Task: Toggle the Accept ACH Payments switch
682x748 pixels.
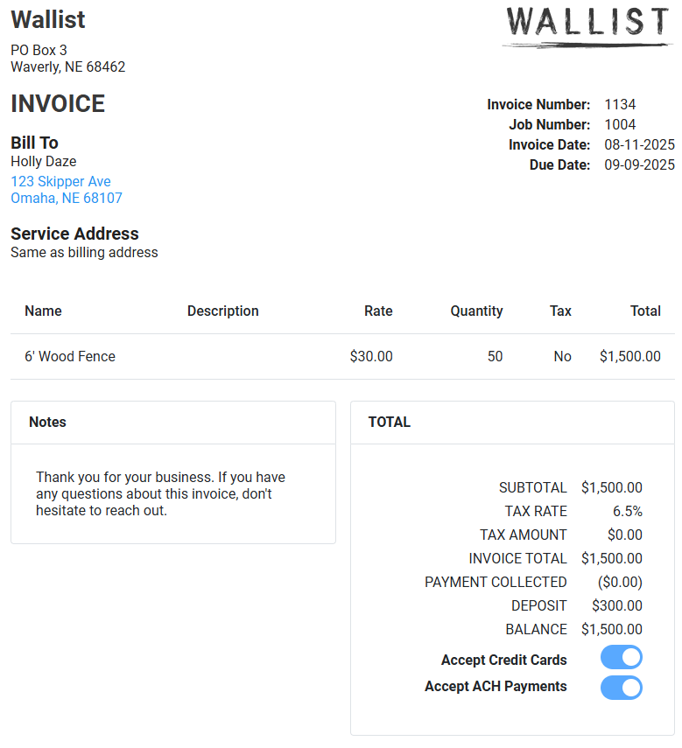Action: tap(621, 688)
